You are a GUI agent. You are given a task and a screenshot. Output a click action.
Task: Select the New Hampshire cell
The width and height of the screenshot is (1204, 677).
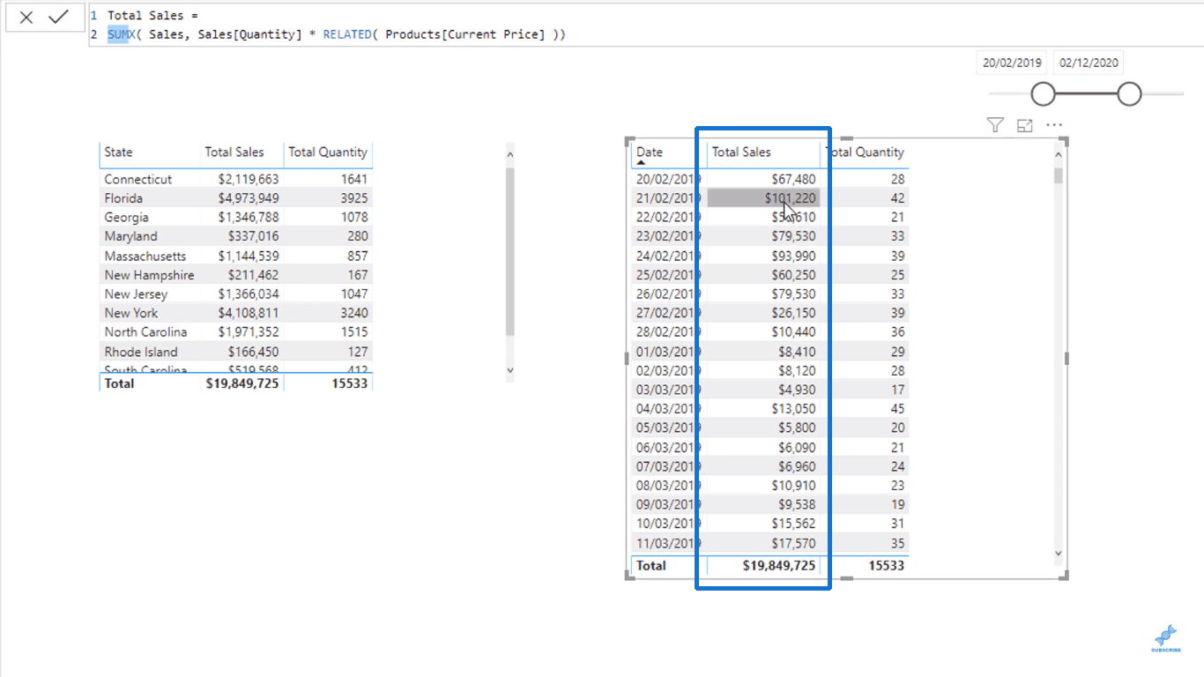pos(149,275)
